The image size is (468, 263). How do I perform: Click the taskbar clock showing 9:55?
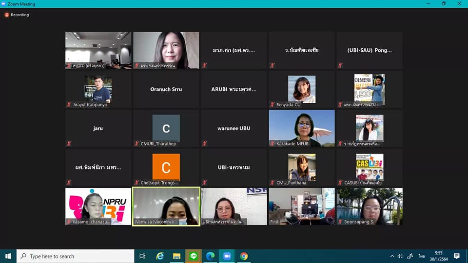click(439, 256)
